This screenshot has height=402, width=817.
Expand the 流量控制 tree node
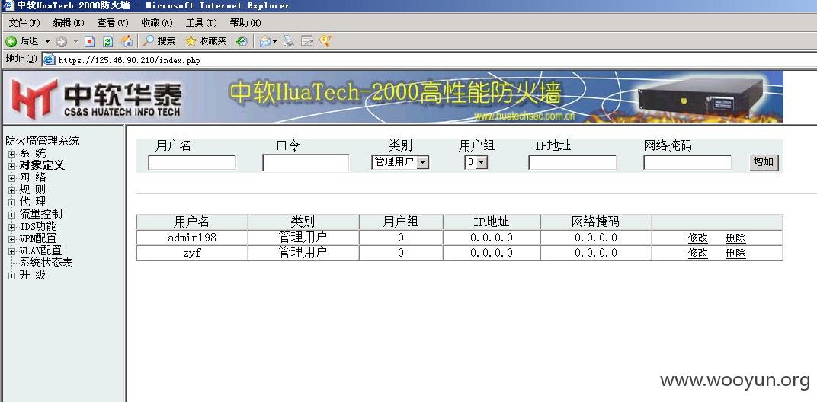[x=11, y=215]
